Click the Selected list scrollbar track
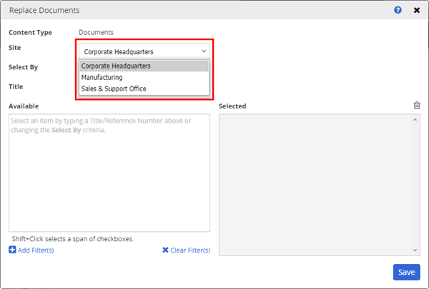Image resolution: width=429 pixels, height=289 pixels. point(415,184)
